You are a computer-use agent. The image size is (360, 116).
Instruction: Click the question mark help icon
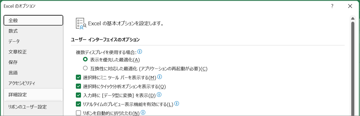[332, 6]
